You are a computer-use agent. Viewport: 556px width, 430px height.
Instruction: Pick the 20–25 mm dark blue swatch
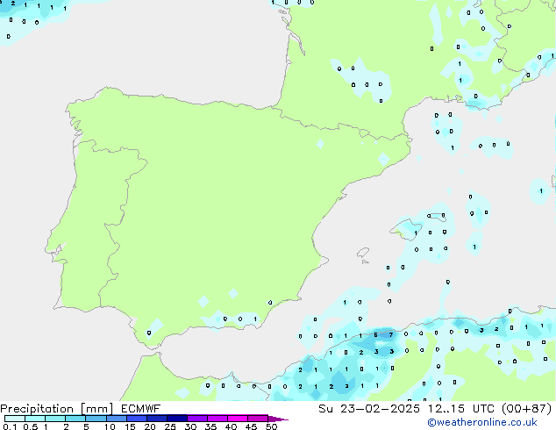157,419
